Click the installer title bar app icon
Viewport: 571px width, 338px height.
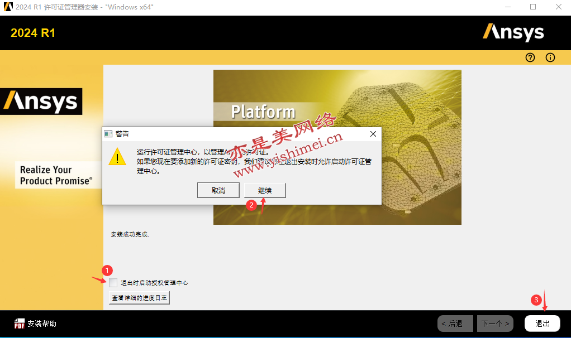(x=8, y=7)
